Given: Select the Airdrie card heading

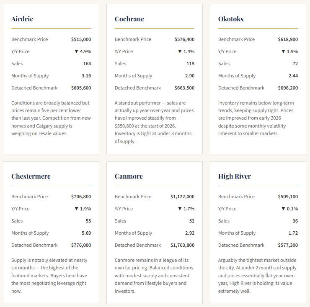Looking at the screenshot, I should [x=22, y=19].
